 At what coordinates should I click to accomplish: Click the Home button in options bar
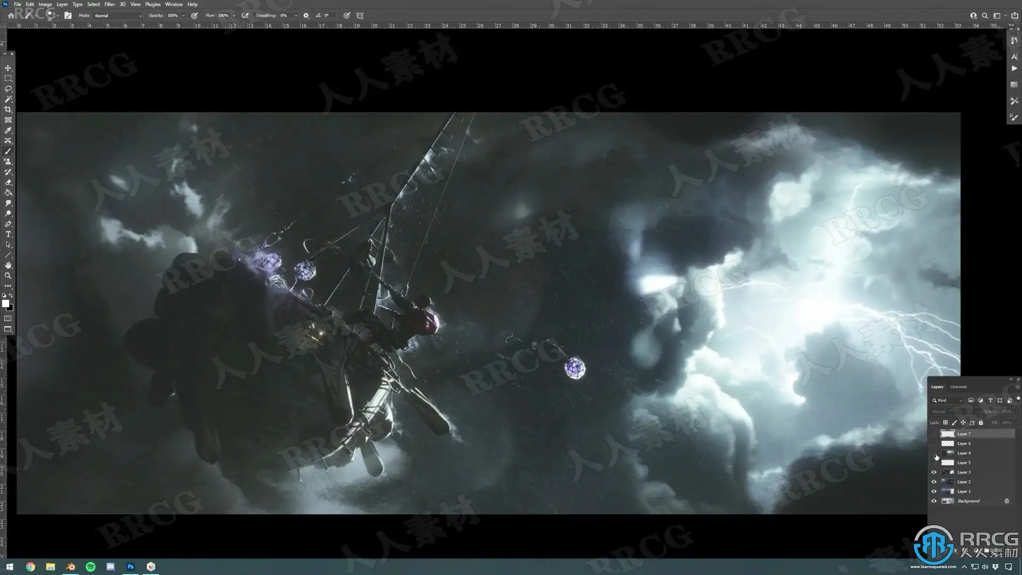pyautogui.click(x=11, y=15)
